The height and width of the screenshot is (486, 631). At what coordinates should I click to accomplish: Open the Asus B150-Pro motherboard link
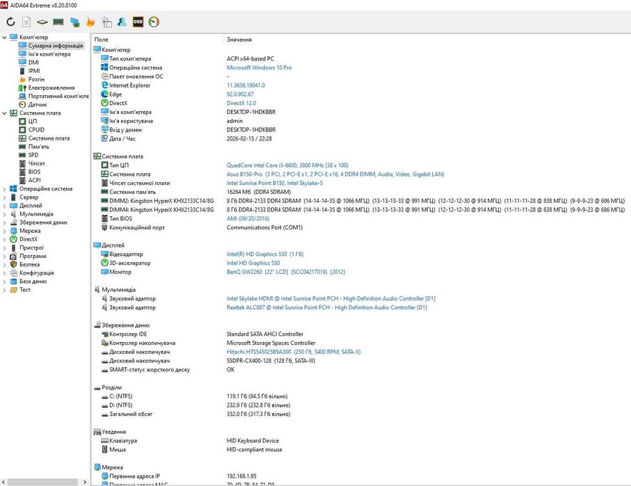(x=335, y=175)
